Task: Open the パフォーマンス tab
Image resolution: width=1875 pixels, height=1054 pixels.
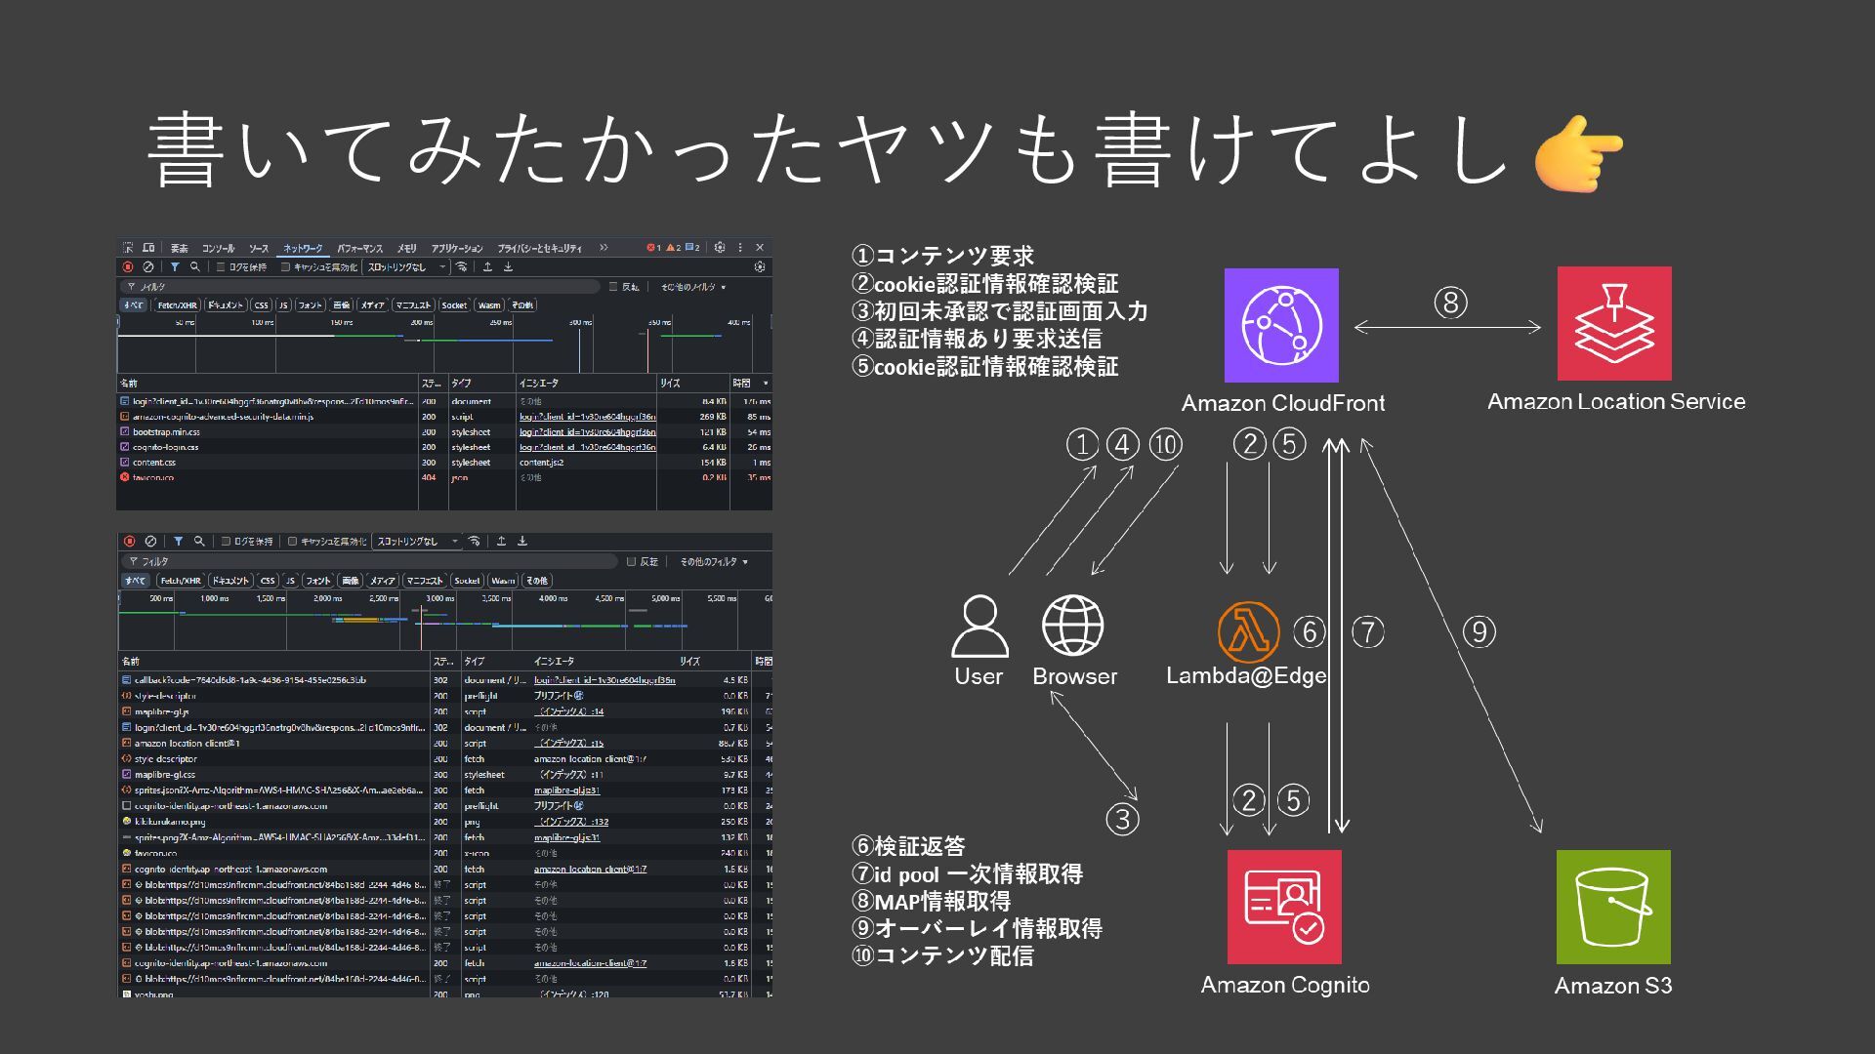Action: click(359, 249)
